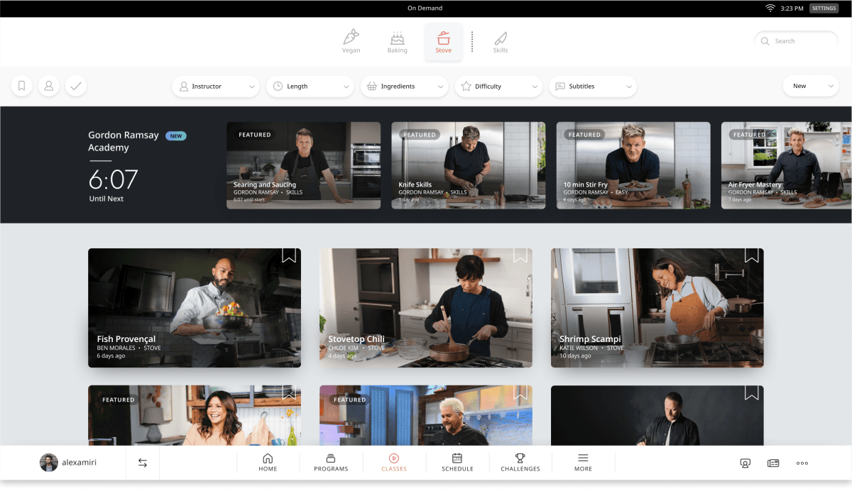This screenshot has width=852, height=501.
Task: Open the Searing and Saucing featured class
Action: [x=303, y=165]
